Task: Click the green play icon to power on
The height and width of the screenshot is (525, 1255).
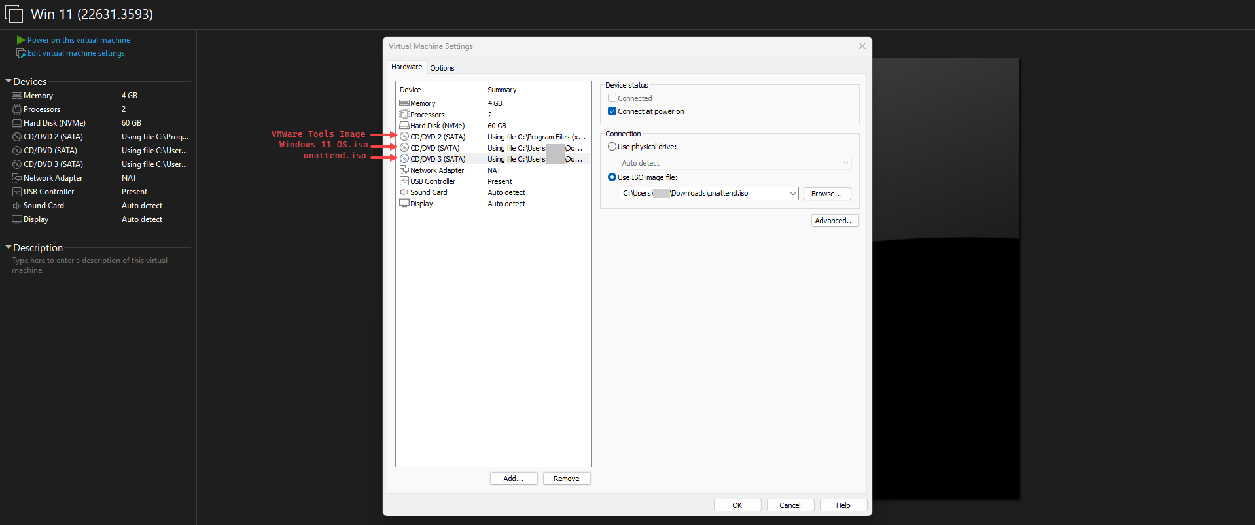Action: point(21,40)
